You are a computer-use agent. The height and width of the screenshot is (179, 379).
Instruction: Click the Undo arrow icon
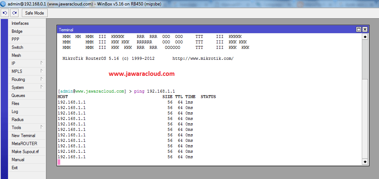[5, 13]
